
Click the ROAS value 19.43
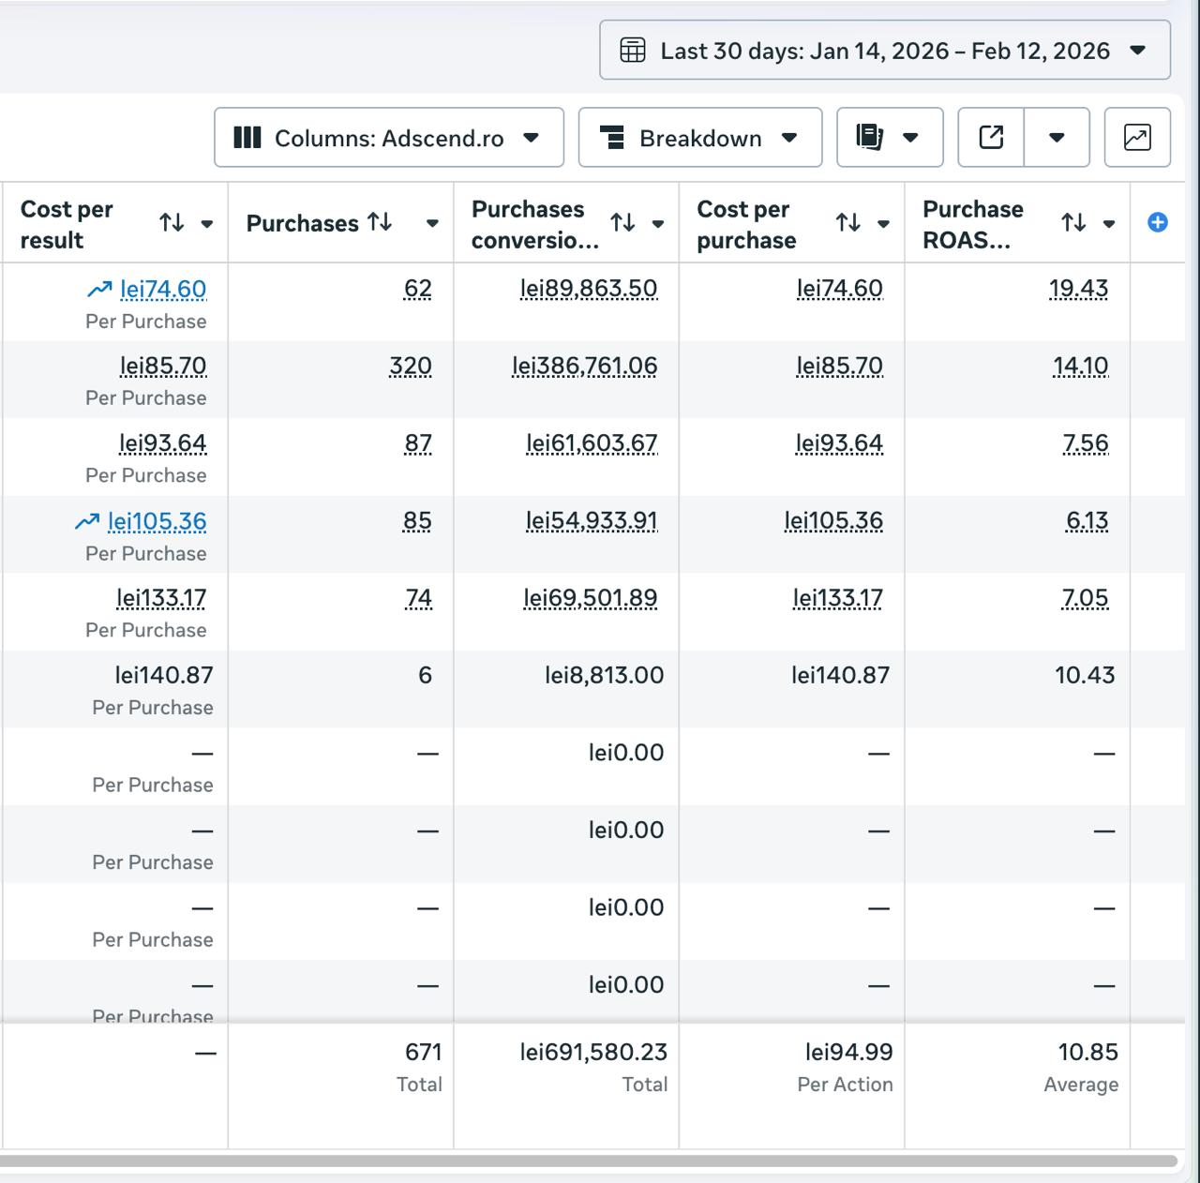(x=1078, y=289)
